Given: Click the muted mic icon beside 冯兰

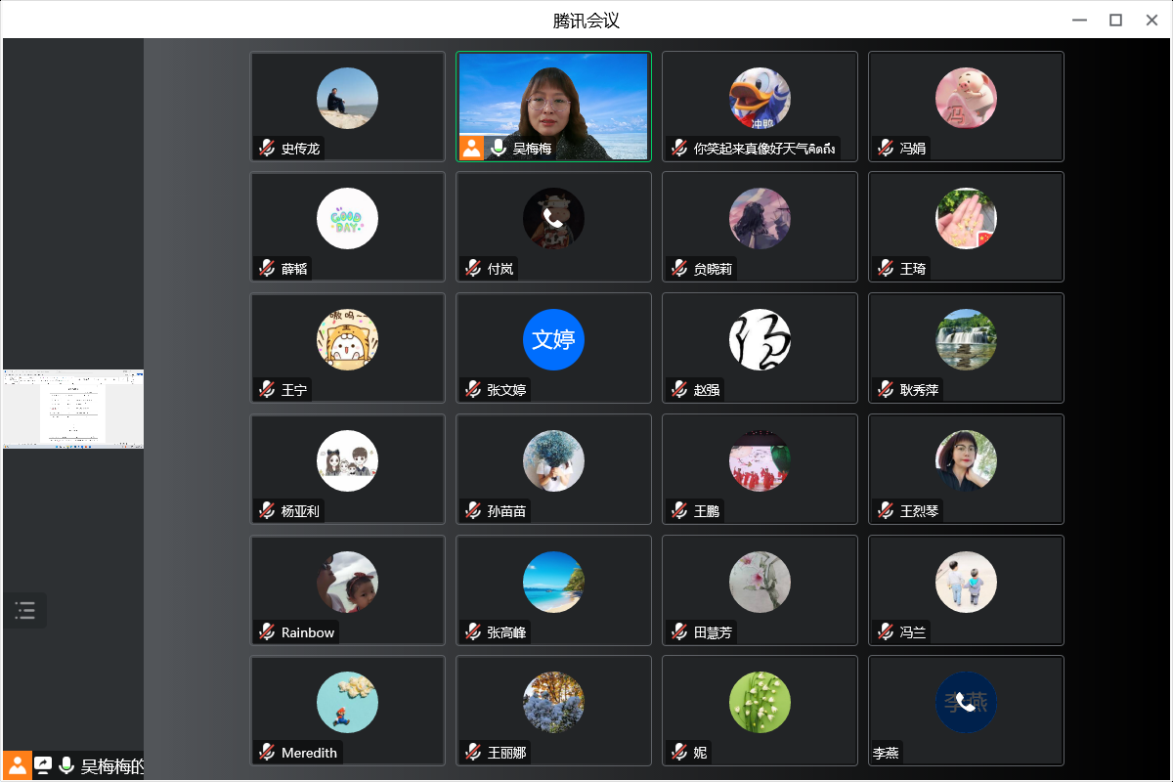Looking at the screenshot, I should click(x=886, y=632).
